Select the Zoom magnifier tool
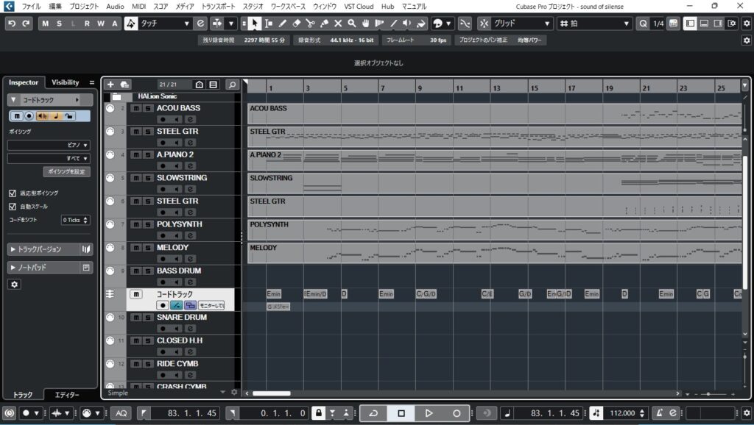 [x=352, y=24]
